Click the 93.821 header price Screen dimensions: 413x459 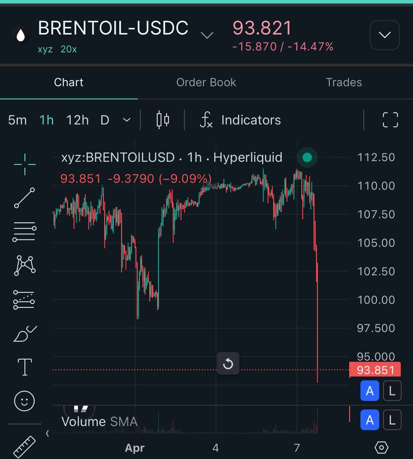pos(262,28)
